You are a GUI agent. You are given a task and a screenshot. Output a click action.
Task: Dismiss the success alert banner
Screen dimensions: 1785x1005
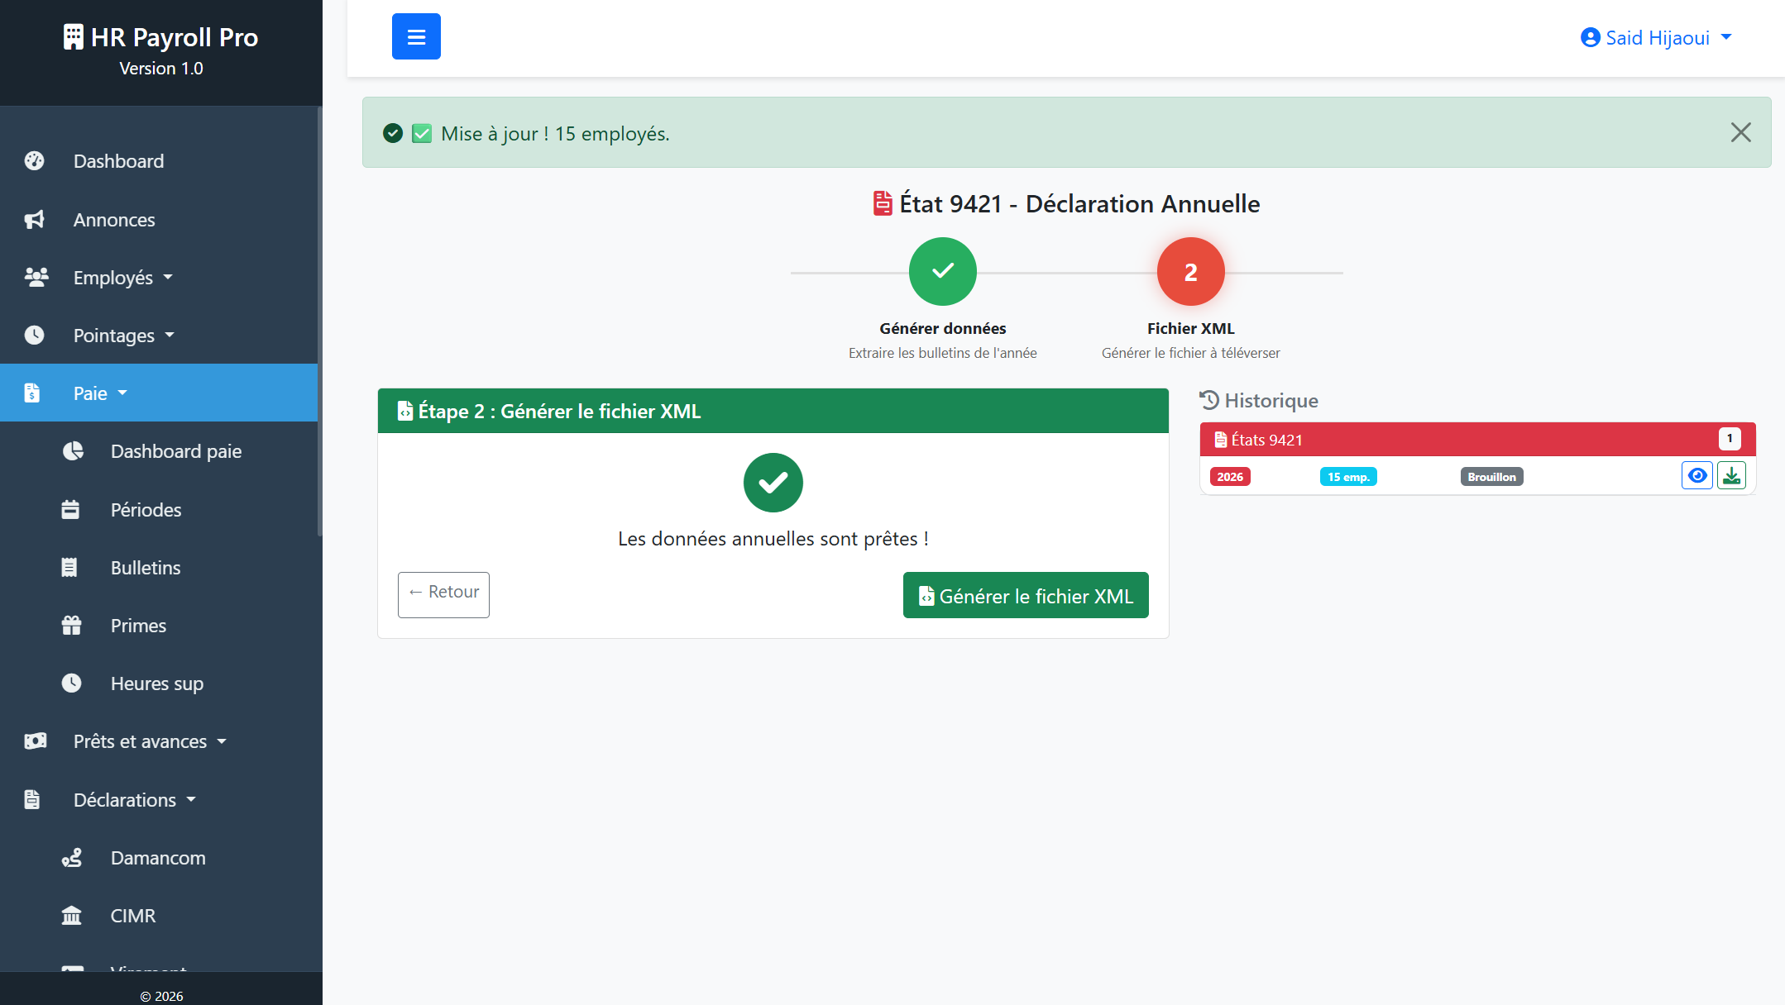(x=1740, y=132)
